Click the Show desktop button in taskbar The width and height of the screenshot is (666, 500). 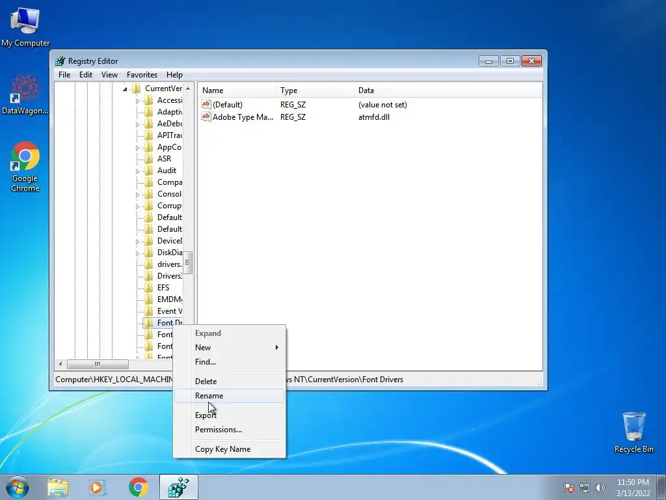point(661,488)
